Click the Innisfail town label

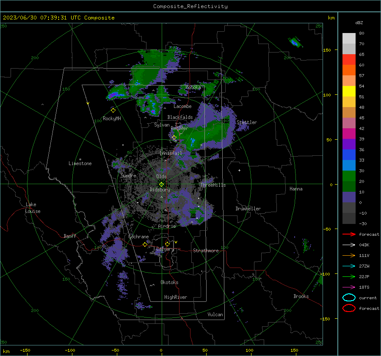coord(171,153)
